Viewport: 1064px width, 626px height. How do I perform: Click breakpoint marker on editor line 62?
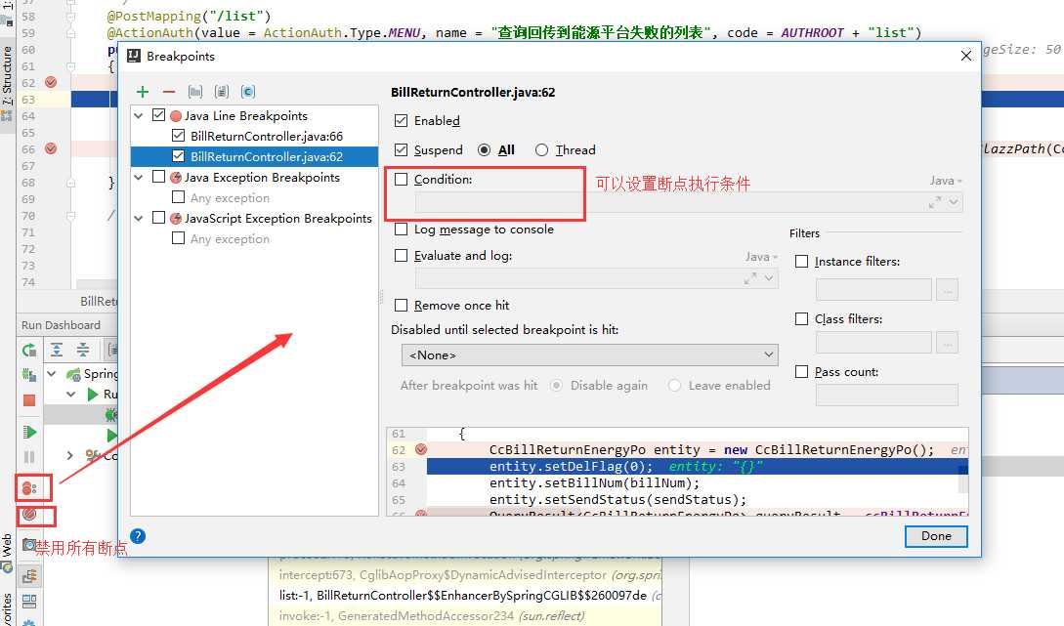(x=51, y=82)
